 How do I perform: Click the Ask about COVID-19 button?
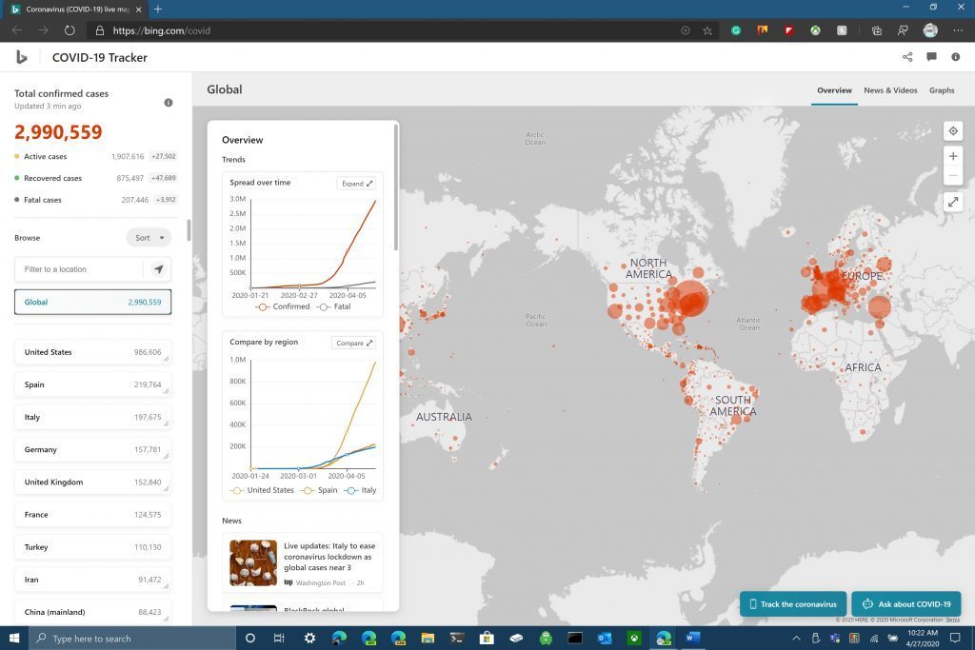pyautogui.click(x=905, y=604)
